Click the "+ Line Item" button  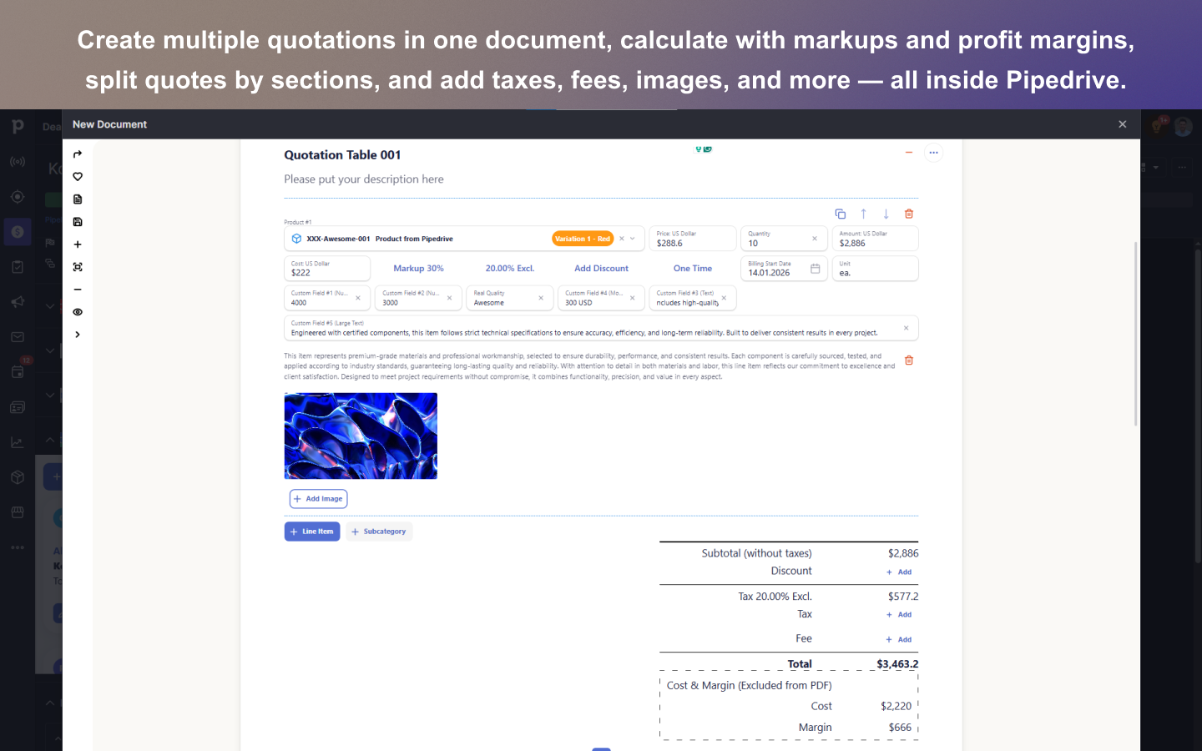click(x=312, y=532)
